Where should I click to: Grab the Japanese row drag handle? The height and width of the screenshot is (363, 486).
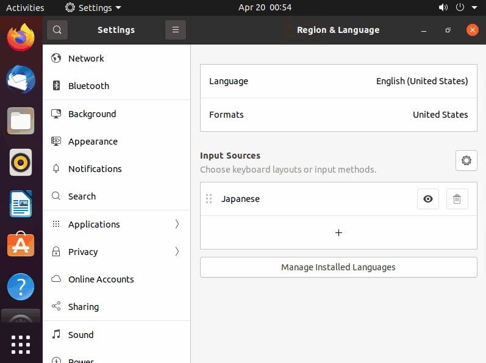pyautogui.click(x=209, y=199)
